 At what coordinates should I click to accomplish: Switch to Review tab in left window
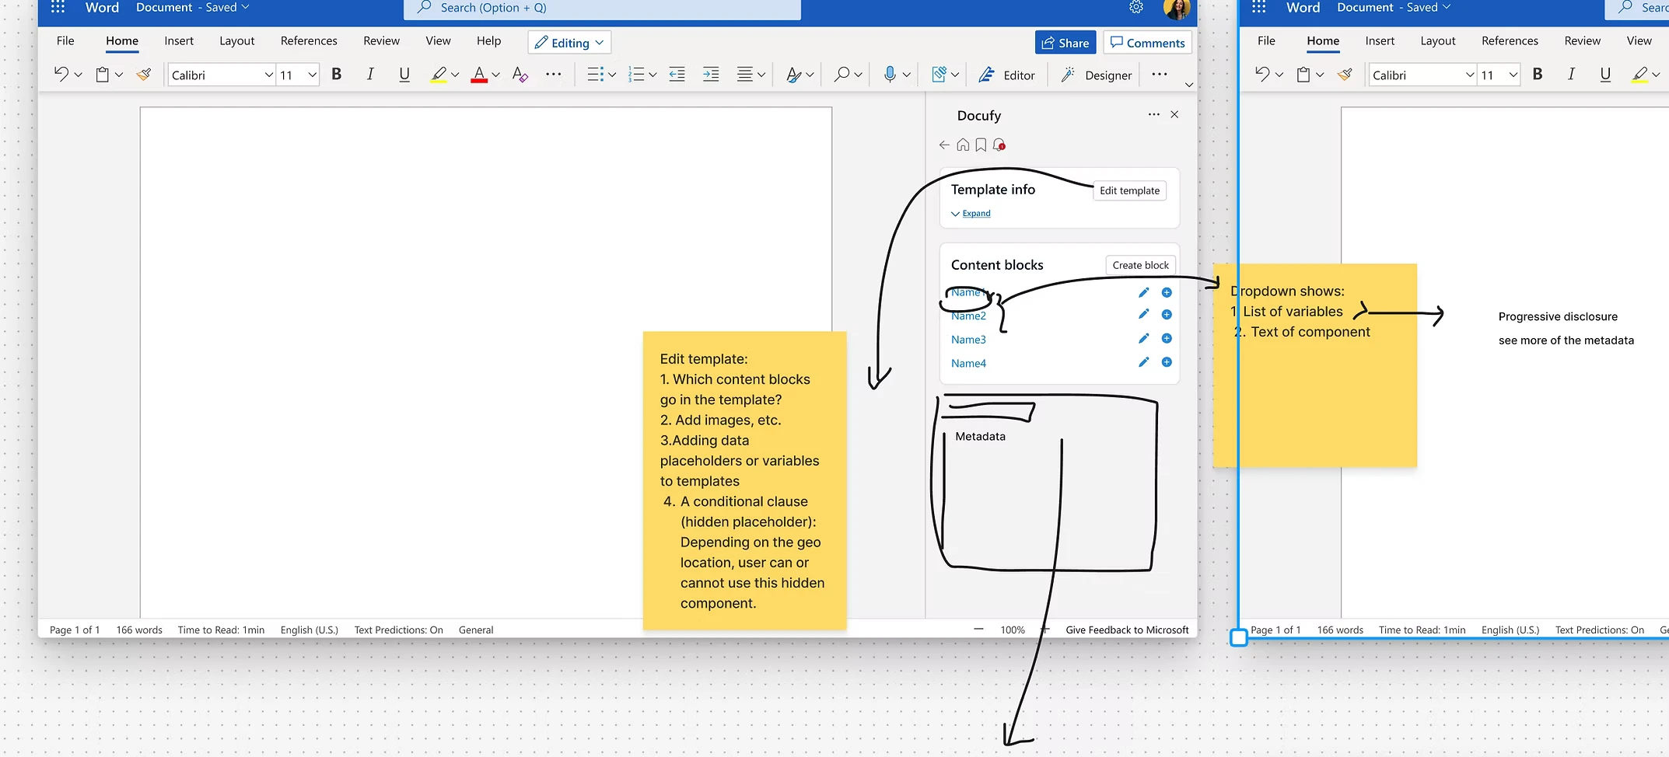pos(381,40)
